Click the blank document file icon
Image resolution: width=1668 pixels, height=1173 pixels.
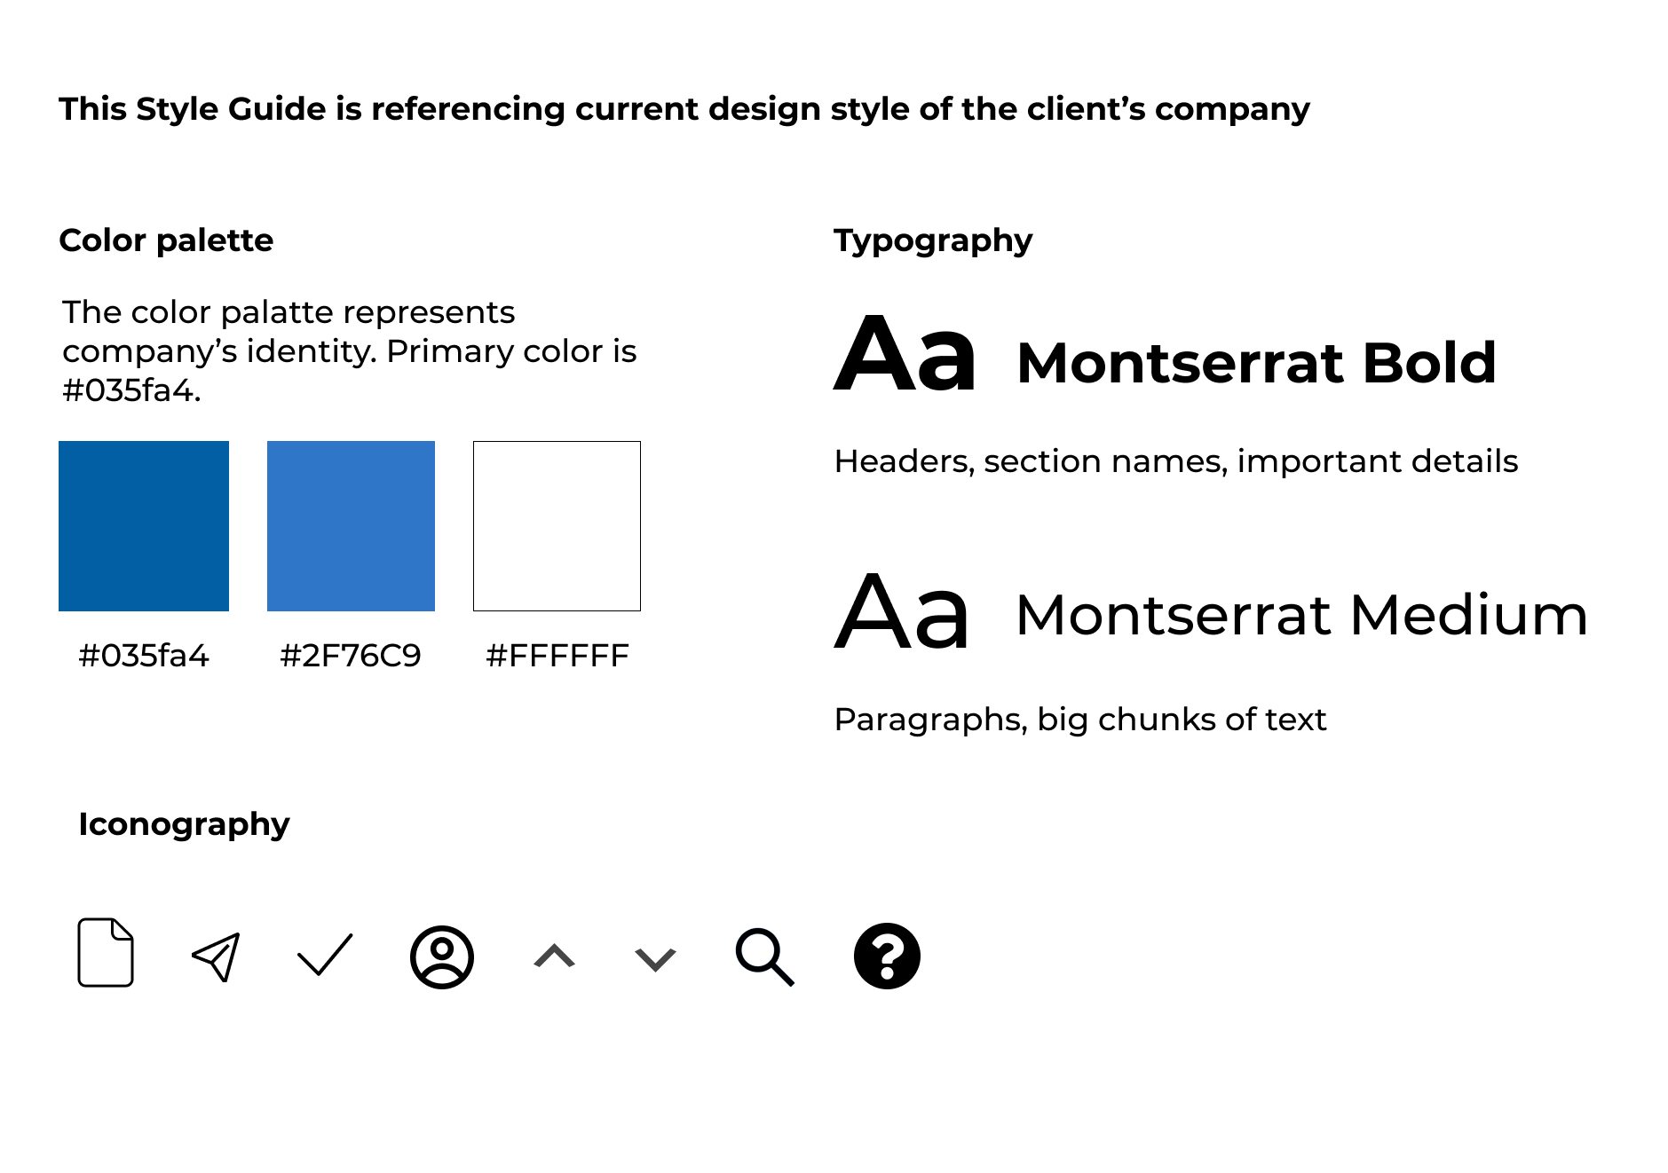[106, 952]
